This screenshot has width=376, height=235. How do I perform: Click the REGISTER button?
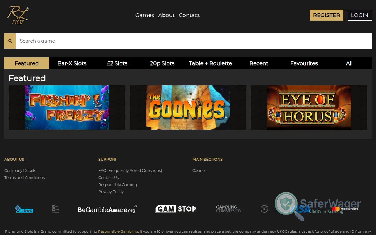pyautogui.click(x=326, y=15)
